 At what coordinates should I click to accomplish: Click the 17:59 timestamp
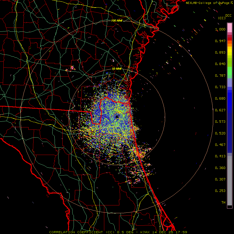(x=181, y=232)
